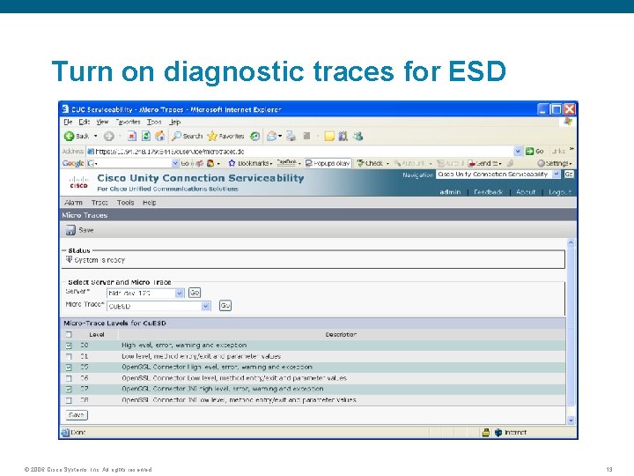Viewport: 634px width, 476px height.
Task: Open the Server dropdown
Action: 180,293
